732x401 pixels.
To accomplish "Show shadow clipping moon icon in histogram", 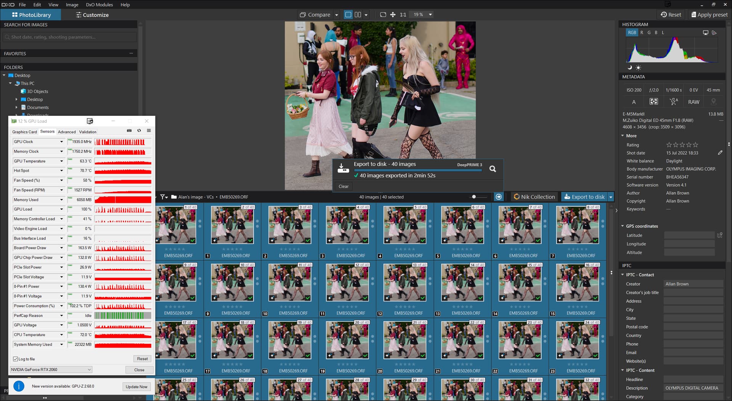I will point(630,67).
